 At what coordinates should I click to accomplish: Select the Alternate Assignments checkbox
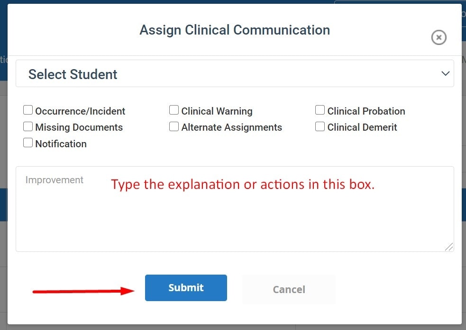pyautogui.click(x=174, y=126)
